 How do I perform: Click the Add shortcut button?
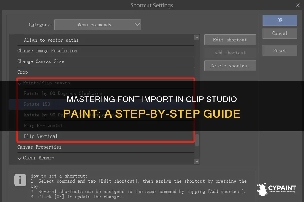tap(230, 53)
